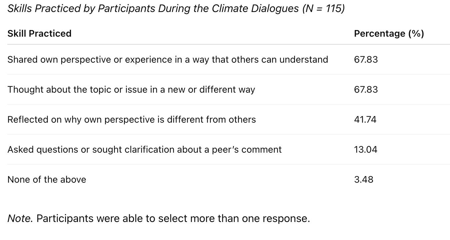
Task: Select the "Thought about the topic" row label
Action: pyautogui.click(x=131, y=89)
